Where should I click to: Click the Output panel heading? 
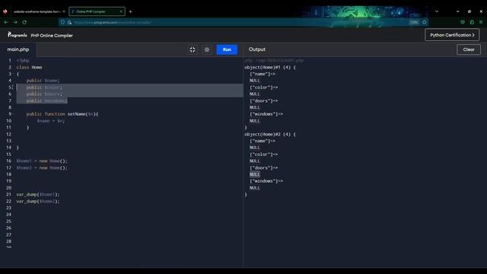point(257,49)
